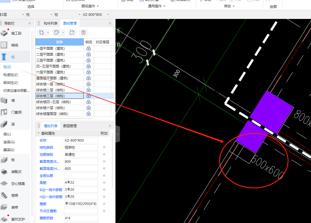The height and width of the screenshot is (223, 311).
Task: Click the manual split drawing icon
Action: tap(72, 33)
